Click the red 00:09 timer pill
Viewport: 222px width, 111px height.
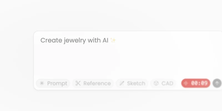(196, 83)
